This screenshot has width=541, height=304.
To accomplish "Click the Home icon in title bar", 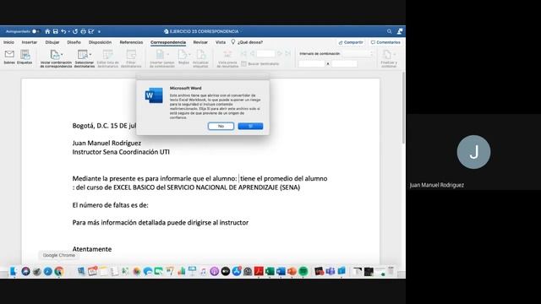I will pyautogui.click(x=47, y=31).
